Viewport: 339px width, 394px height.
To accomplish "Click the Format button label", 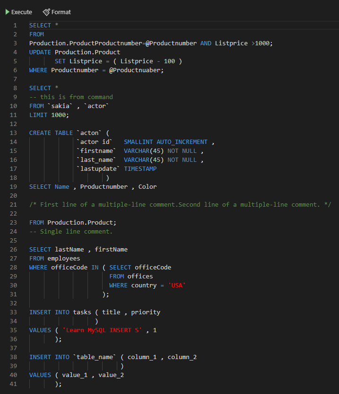I will pyautogui.click(x=61, y=12).
